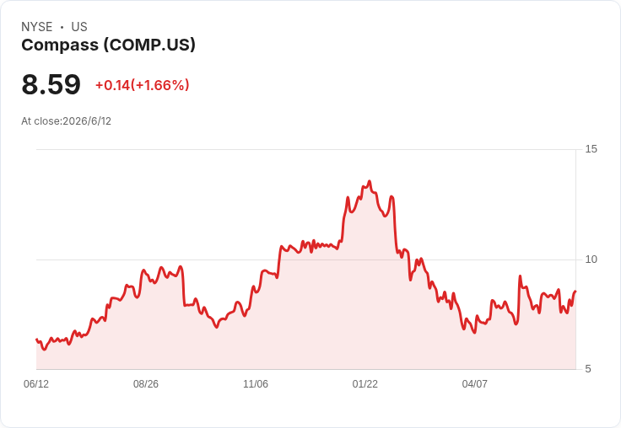The image size is (621, 428).
Task: Click the US market label
Action: (79, 27)
